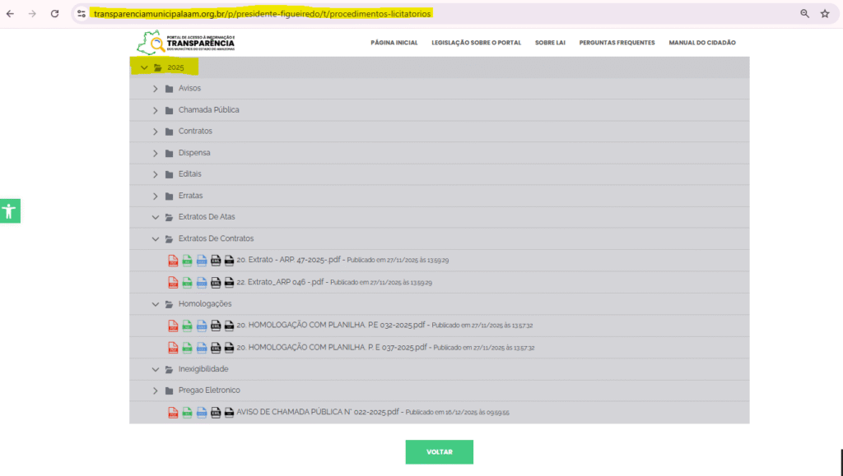Open Perguntas Frequentes menu item
The image size is (843, 476).
click(617, 43)
